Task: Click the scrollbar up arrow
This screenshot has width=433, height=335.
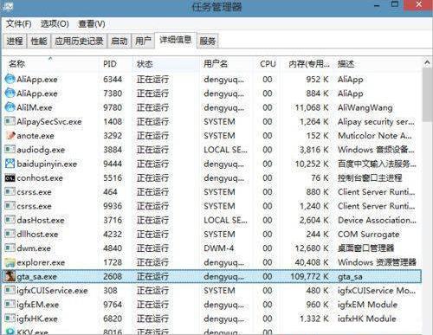Action: (x=427, y=62)
